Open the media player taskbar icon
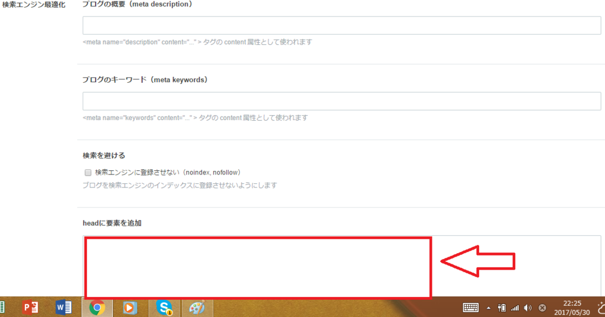The width and height of the screenshot is (605, 317). coord(129,308)
